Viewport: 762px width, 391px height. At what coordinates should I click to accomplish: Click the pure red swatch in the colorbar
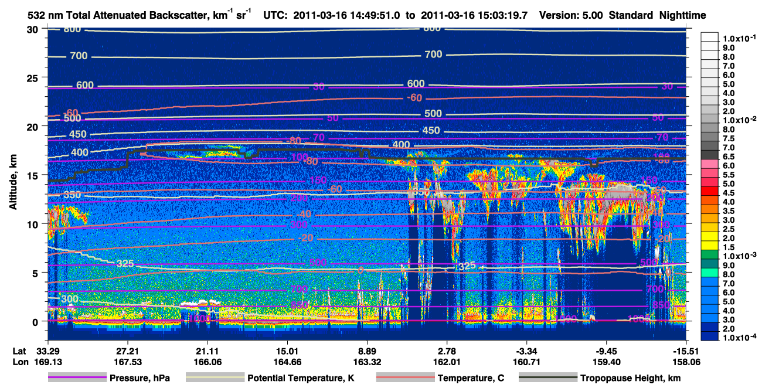(x=710, y=192)
